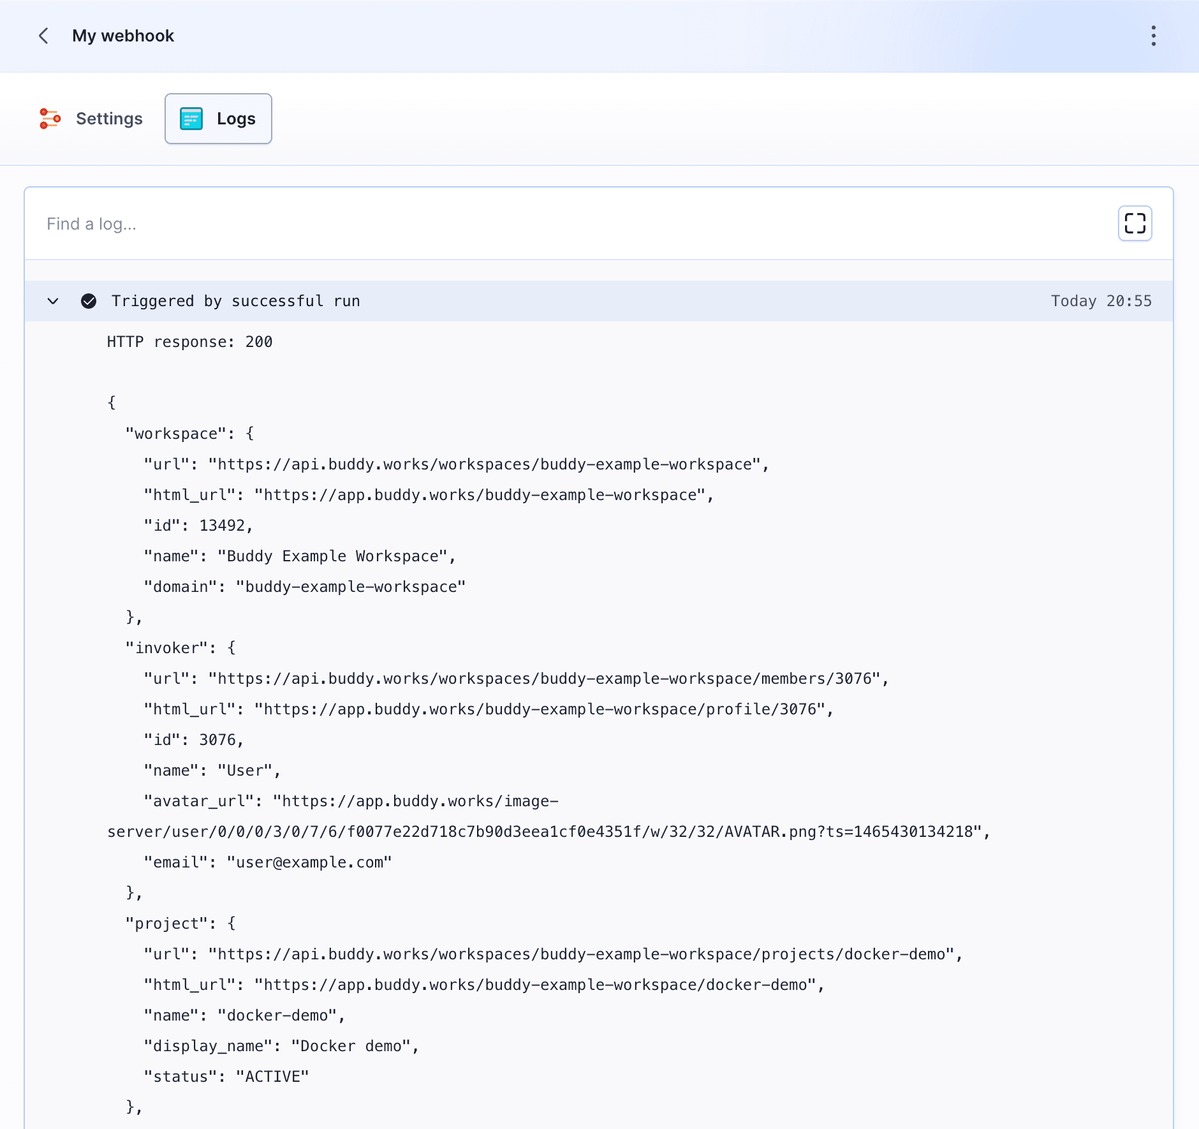The height and width of the screenshot is (1129, 1199).
Task: Click the green success checkmark status icon
Action: click(x=89, y=301)
